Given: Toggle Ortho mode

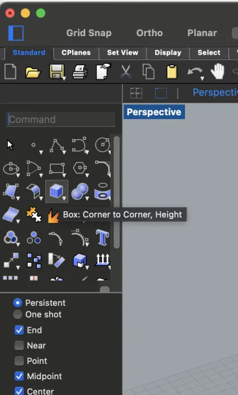Looking at the screenshot, I should click(x=149, y=33).
